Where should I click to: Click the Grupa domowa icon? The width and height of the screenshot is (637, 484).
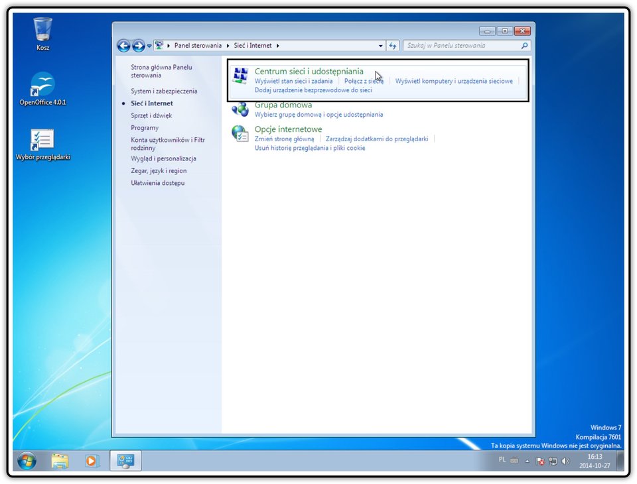pyautogui.click(x=240, y=109)
